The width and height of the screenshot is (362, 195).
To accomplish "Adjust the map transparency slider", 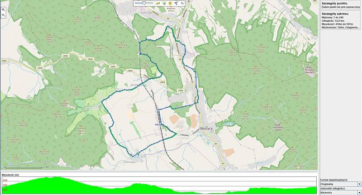I will (144, 3).
